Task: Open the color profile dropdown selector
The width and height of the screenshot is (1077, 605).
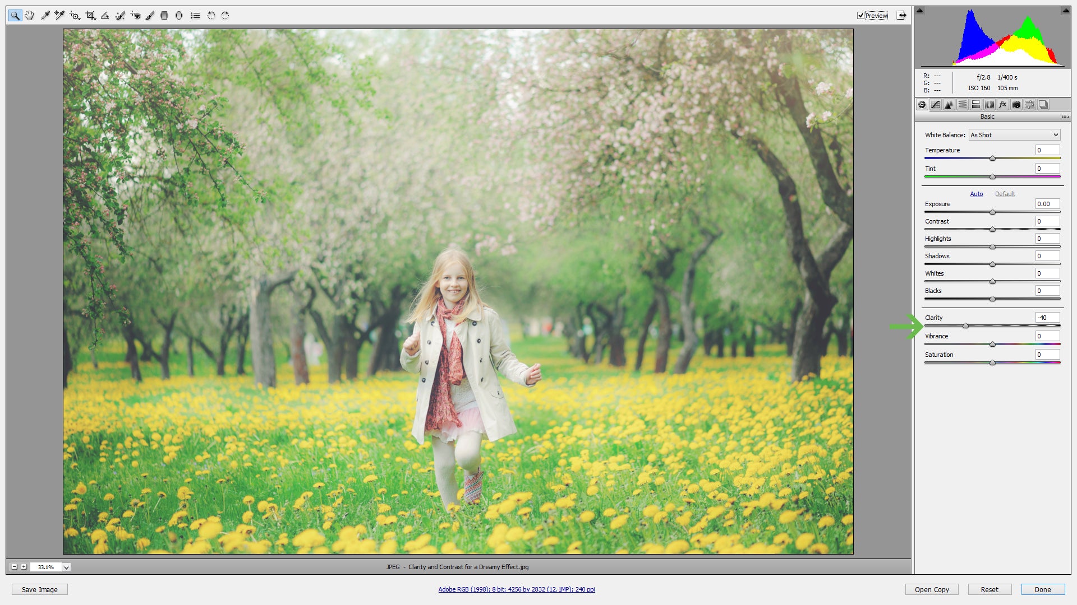Action: click(515, 589)
